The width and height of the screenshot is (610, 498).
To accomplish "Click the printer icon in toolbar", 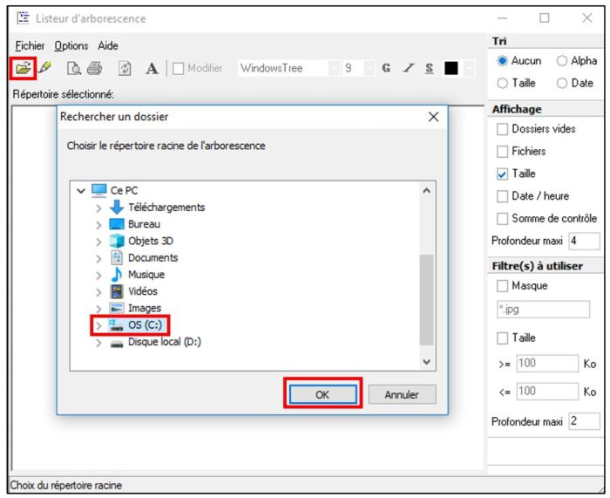I will point(94,68).
